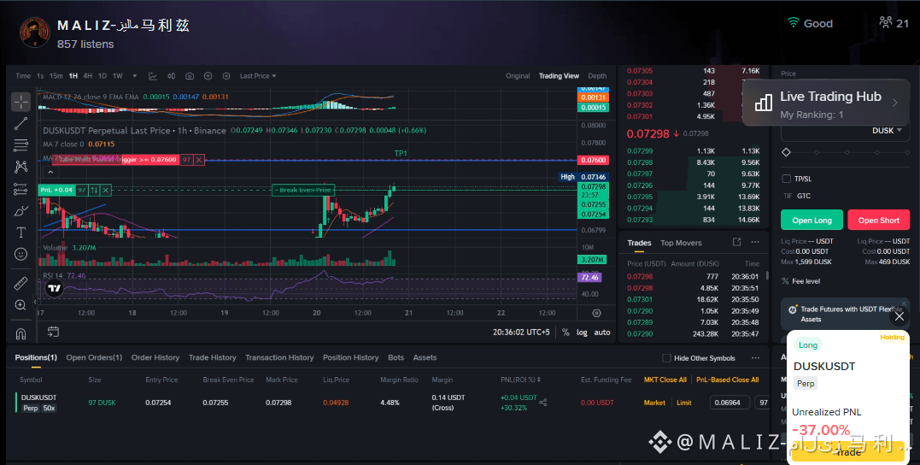Screen dimensions: 920x465
Task: Open the Position History tab
Action: [x=351, y=357]
